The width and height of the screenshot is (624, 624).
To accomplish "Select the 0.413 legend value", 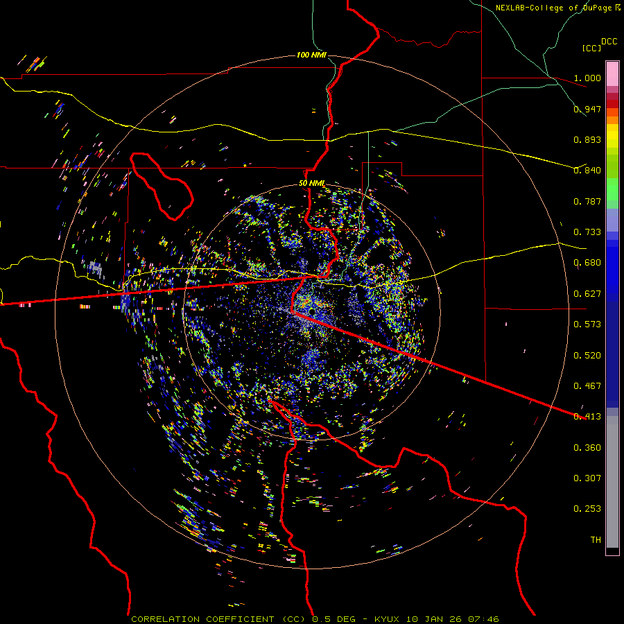I will pyautogui.click(x=587, y=417).
